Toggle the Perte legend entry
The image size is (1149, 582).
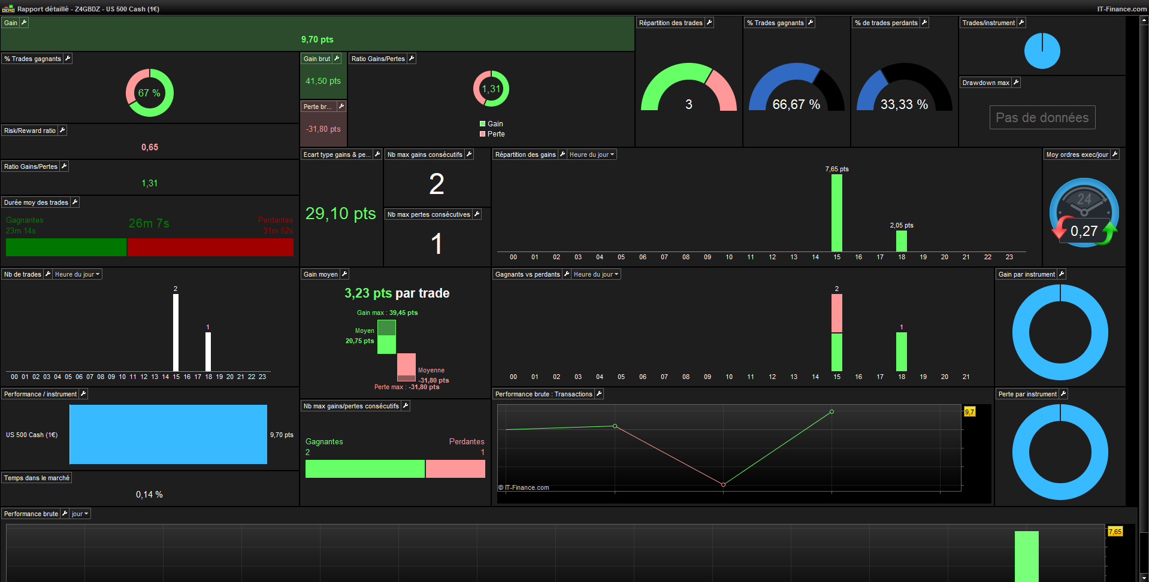(492, 134)
